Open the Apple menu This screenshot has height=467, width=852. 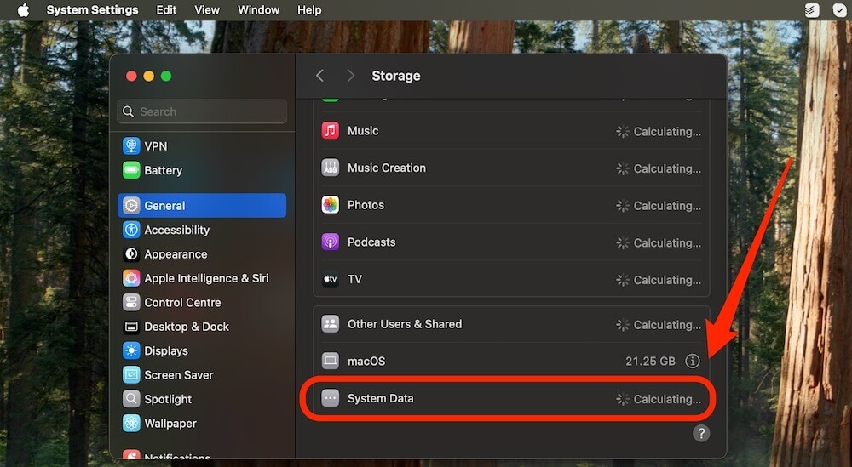click(23, 10)
